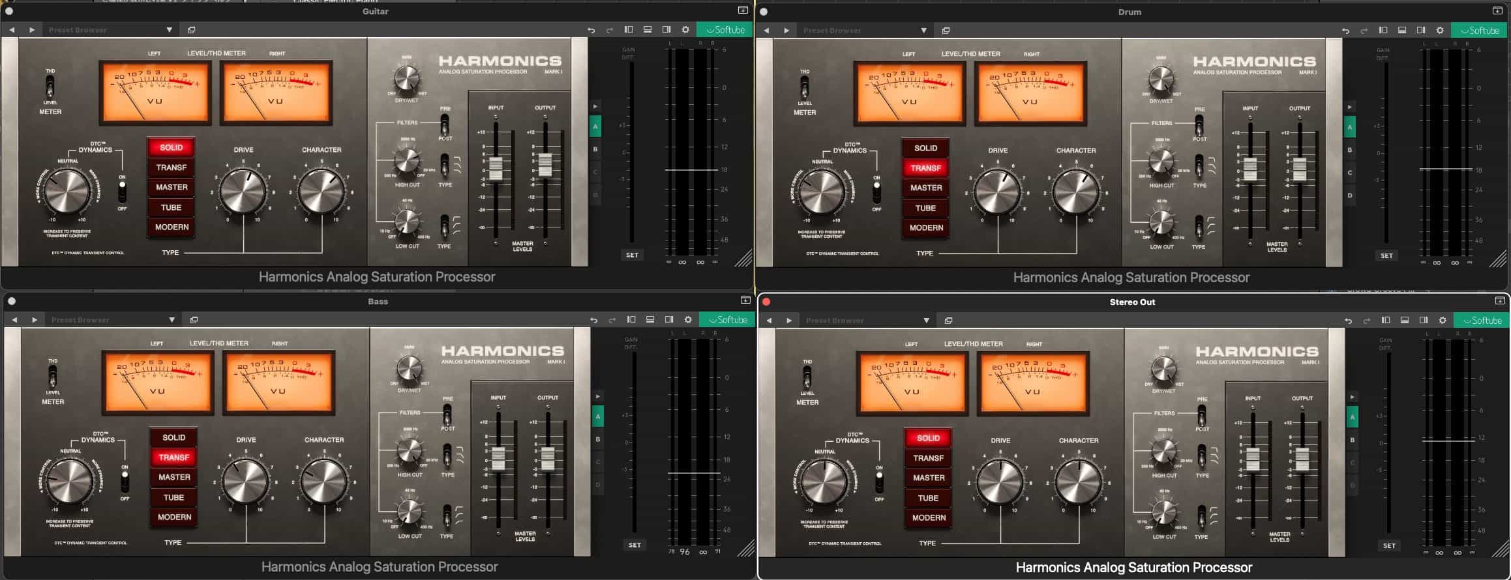Toggle bottom panel in Bass toolbar
1511x580 pixels.
650,320
